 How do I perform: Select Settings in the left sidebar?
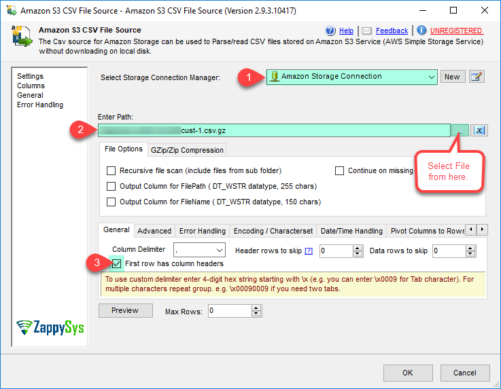30,76
